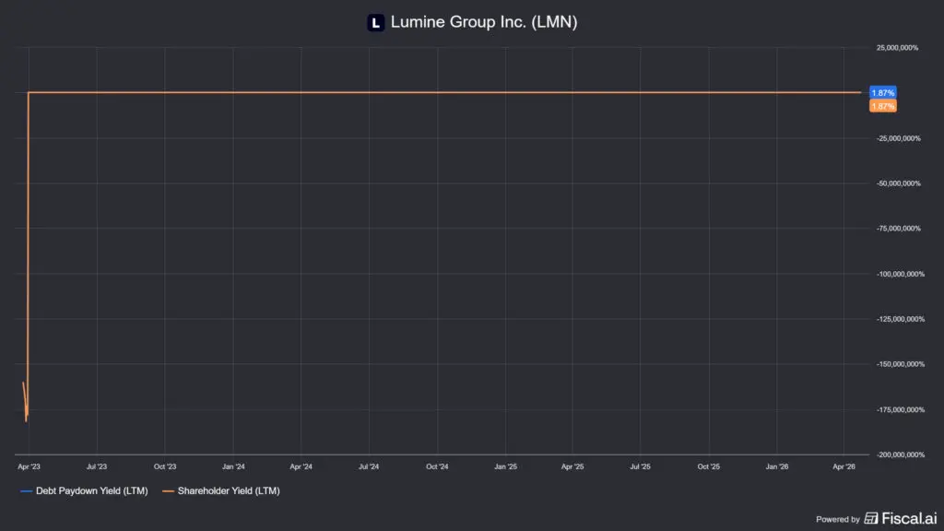Click the Jan '26 axis label
This screenshot has width=944, height=531.
coord(776,466)
